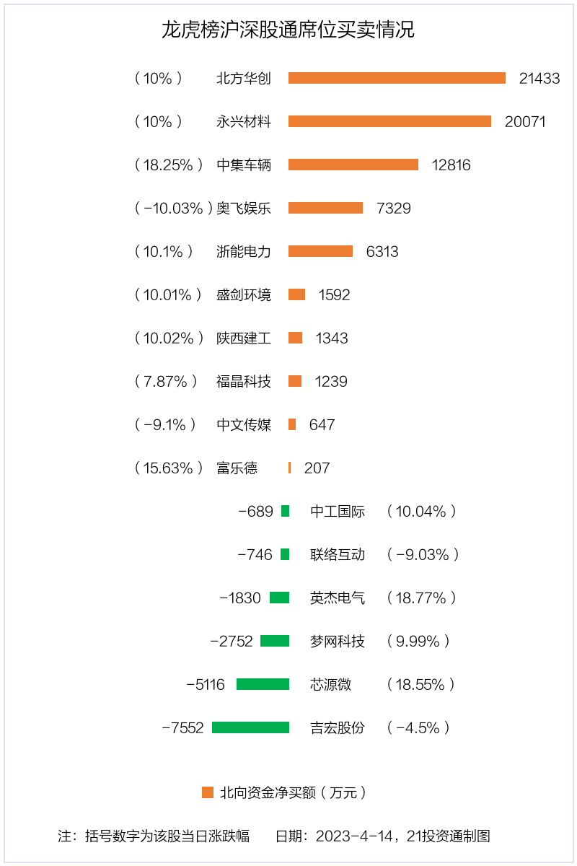Click the 浙能电力 orange bar
The width and height of the screenshot is (577, 866).
point(320,251)
